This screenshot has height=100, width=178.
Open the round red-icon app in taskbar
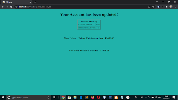click(128, 97)
